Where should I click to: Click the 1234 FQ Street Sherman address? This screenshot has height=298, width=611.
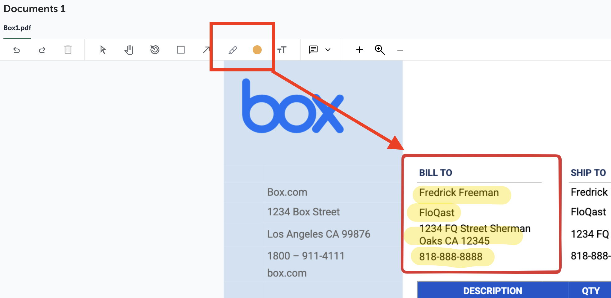pyautogui.click(x=475, y=235)
